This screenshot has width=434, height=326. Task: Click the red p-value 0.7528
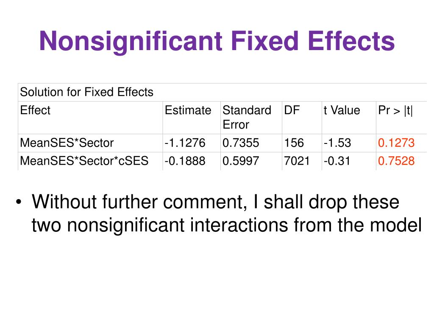[396, 161]
